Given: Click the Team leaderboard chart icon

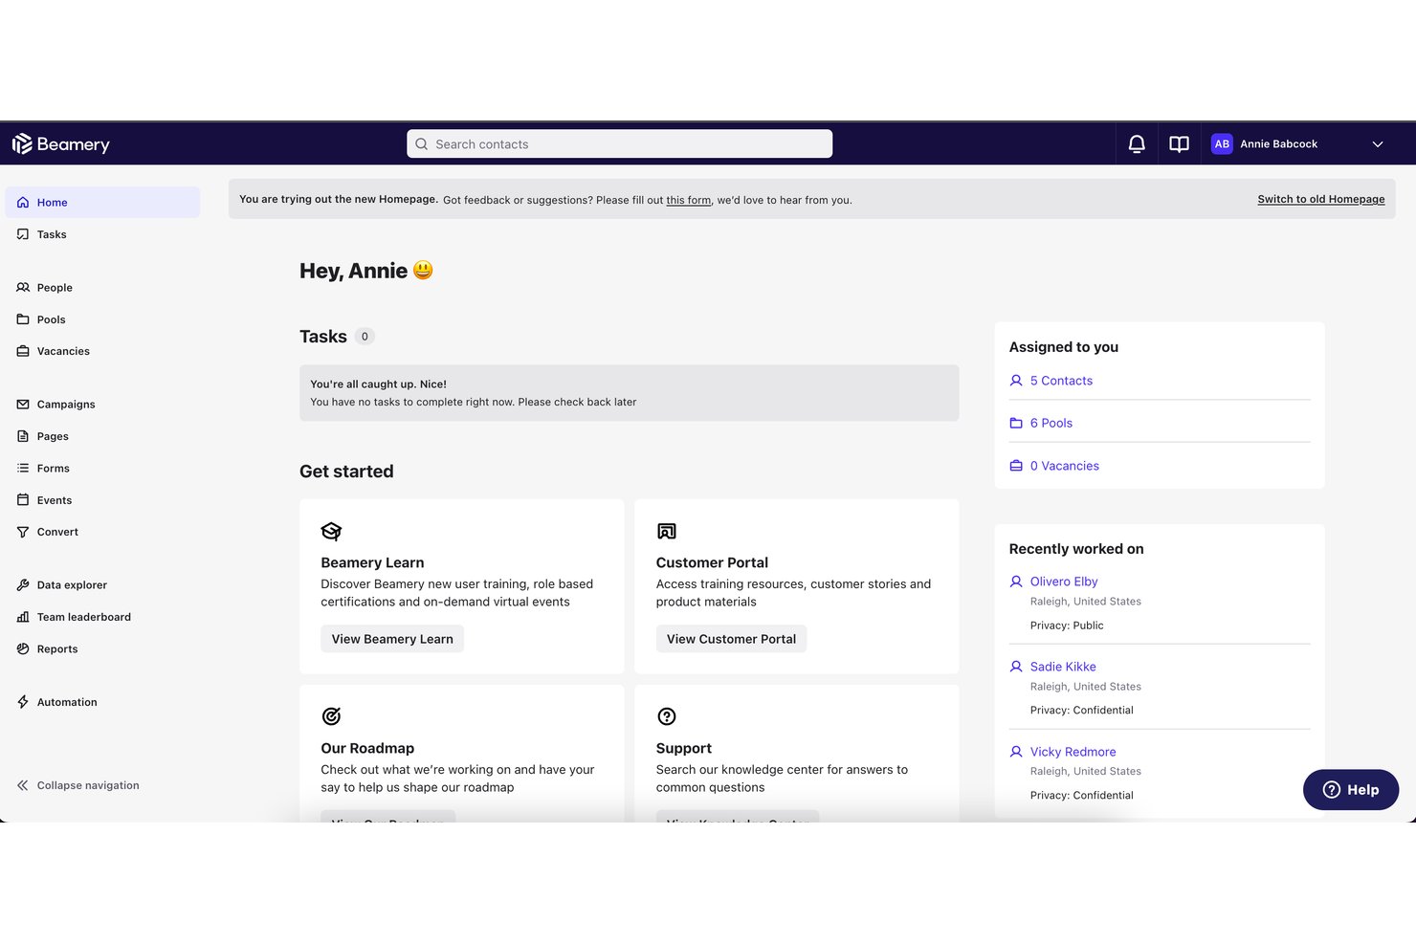Looking at the screenshot, I should (x=23, y=617).
